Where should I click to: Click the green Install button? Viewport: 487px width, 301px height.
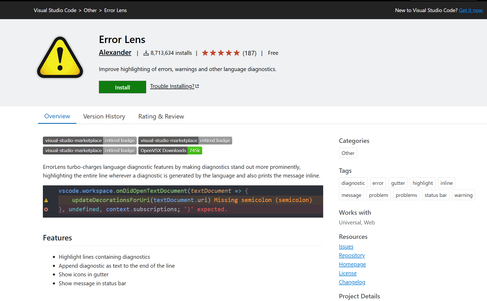123,87
